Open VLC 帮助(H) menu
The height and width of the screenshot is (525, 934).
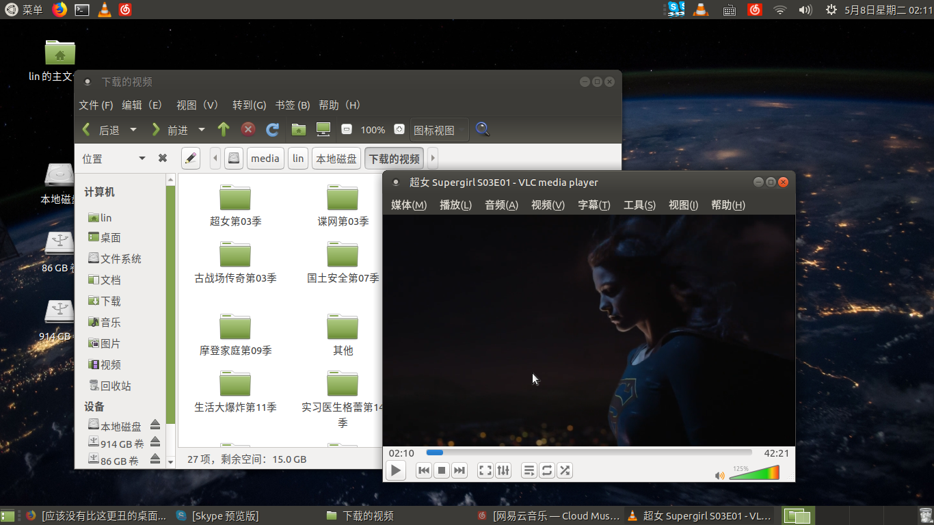tap(728, 204)
